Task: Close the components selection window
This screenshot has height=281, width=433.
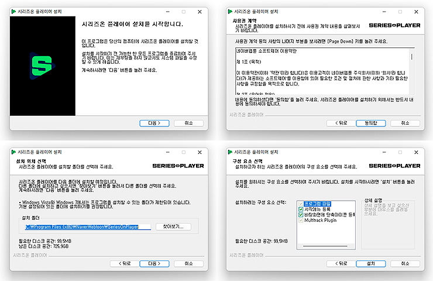Action: point(416,152)
